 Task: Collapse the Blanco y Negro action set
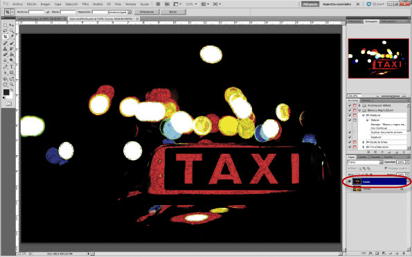tap(359, 110)
